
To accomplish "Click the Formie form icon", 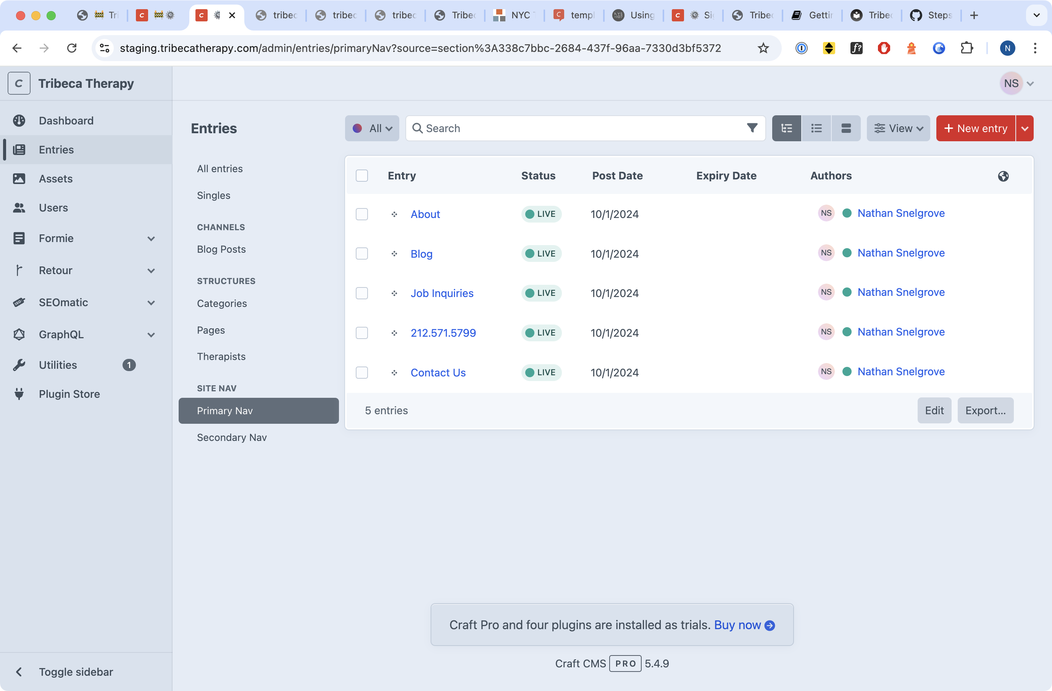I will [19, 238].
